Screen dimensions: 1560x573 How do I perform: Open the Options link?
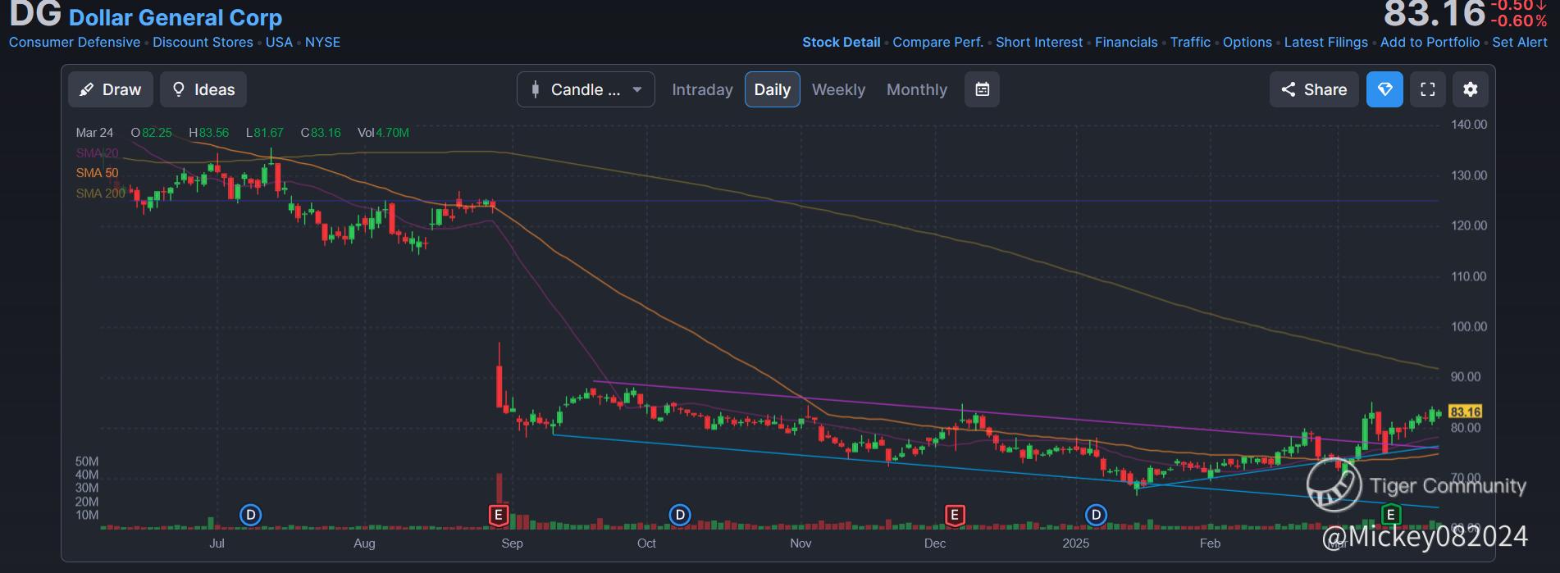click(x=1248, y=42)
